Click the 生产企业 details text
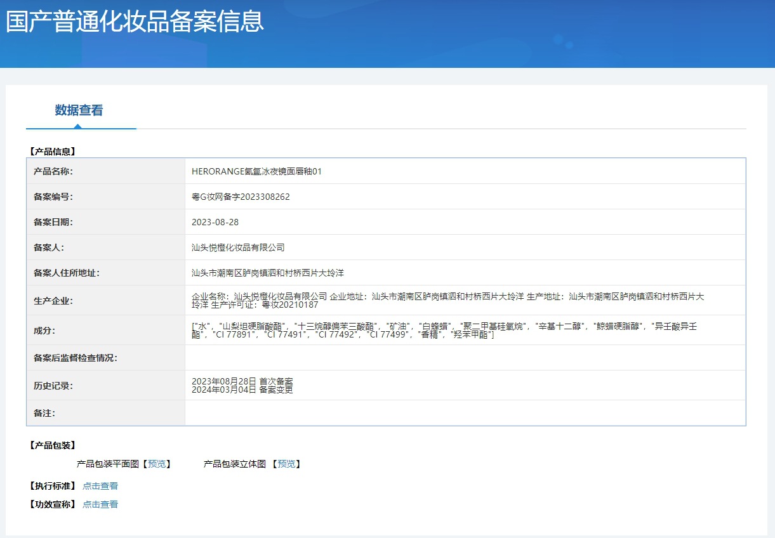Image resolution: width=775 pixels, height=538 pixels. click(448, 300)
